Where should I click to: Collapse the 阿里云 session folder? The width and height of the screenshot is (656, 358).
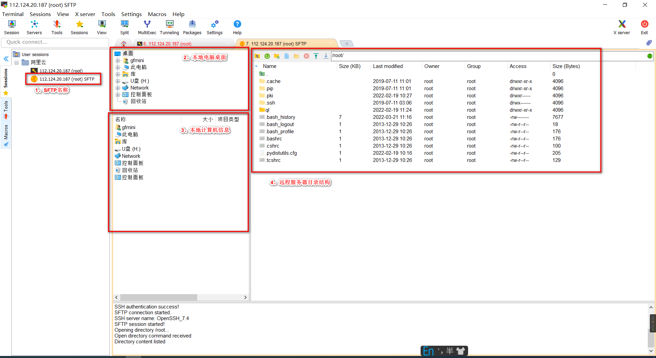click(16, 62)
